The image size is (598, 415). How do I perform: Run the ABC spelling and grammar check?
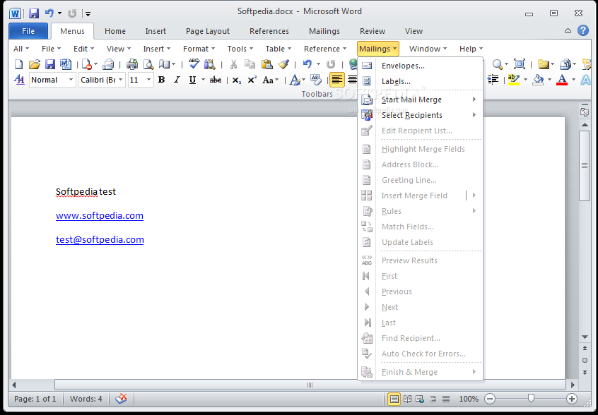[194, 64]
